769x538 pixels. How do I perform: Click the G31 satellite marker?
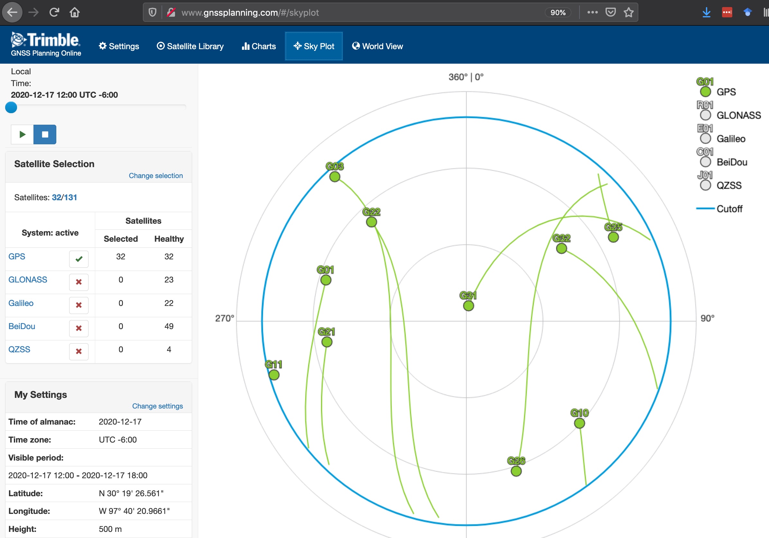tap(468, 306)
